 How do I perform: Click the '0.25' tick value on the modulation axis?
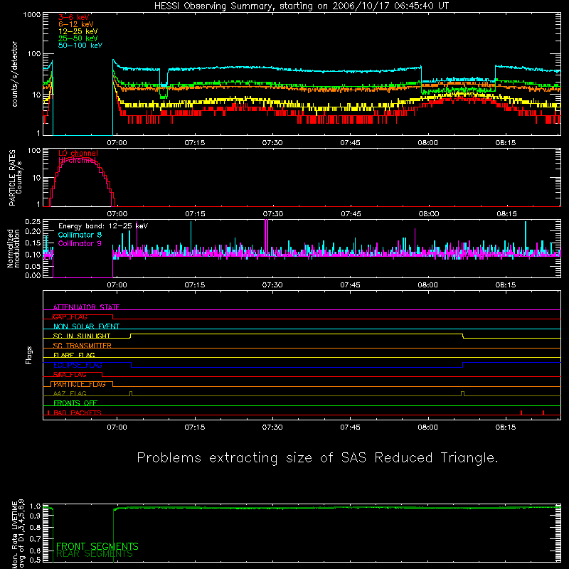(x=33, y=222)
